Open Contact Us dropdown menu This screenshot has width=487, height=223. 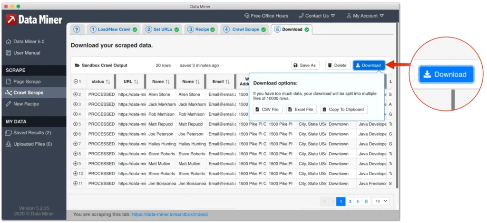pyautogui.click(x=317, y=16)
